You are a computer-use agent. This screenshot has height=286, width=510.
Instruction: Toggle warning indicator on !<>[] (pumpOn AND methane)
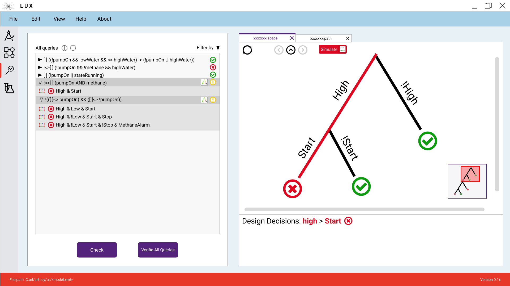[x=213, y=82]
